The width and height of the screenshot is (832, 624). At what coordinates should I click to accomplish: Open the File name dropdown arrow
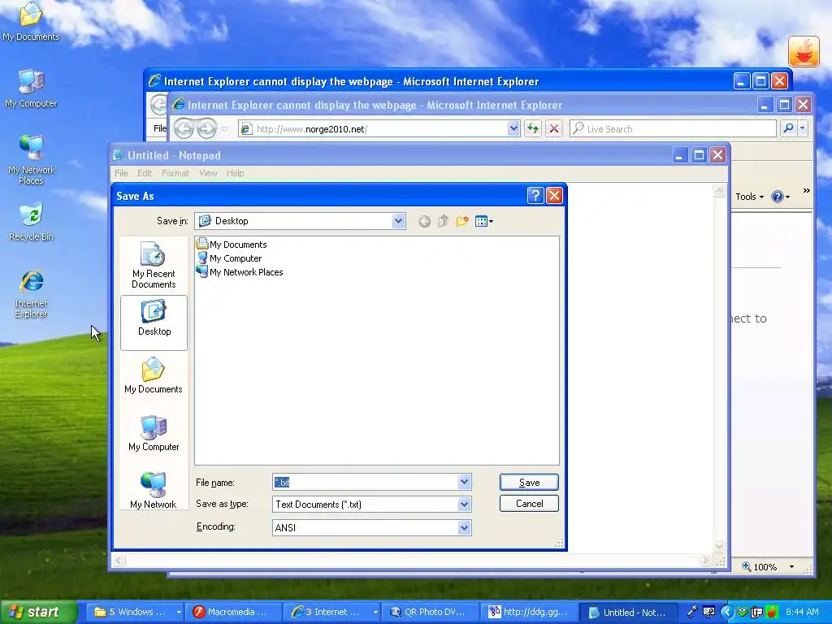coord(464,482)
